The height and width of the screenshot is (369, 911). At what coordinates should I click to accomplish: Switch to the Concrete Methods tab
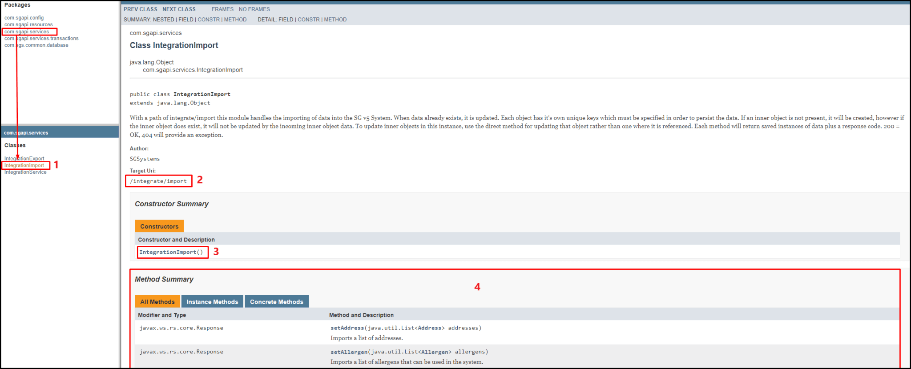[277, 302]
